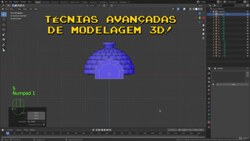250x141 pixels.
Task: Click the outliner search field
Action: pos(227,5)
